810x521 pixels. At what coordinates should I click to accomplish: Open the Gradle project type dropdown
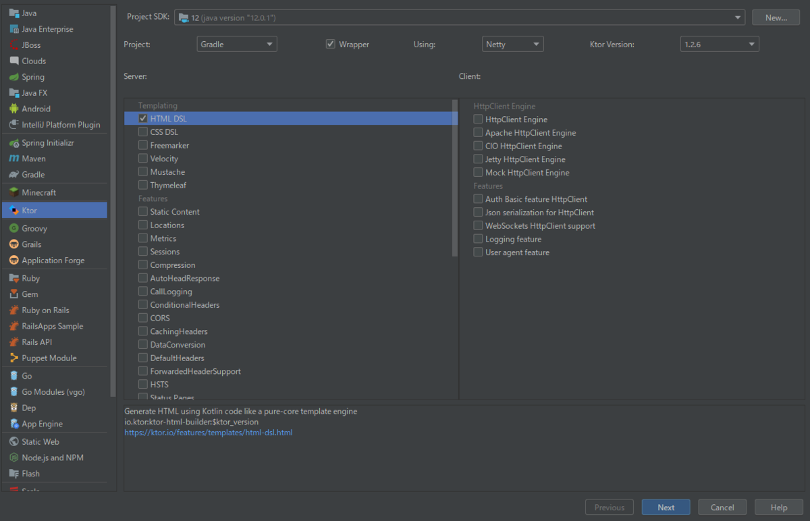pos(237,44)
